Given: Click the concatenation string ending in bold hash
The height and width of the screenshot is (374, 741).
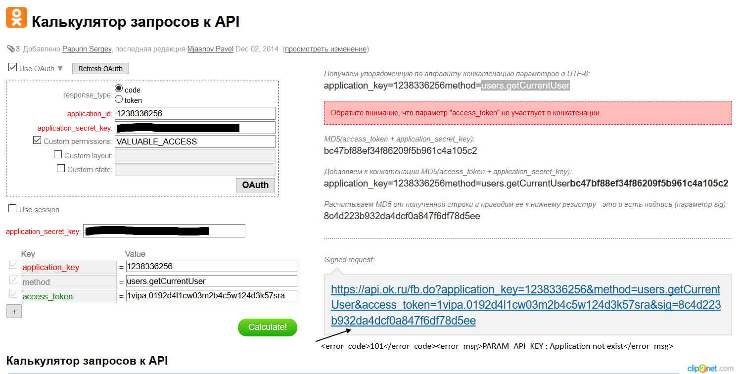Looking at the screenshot, I should 526,184.
